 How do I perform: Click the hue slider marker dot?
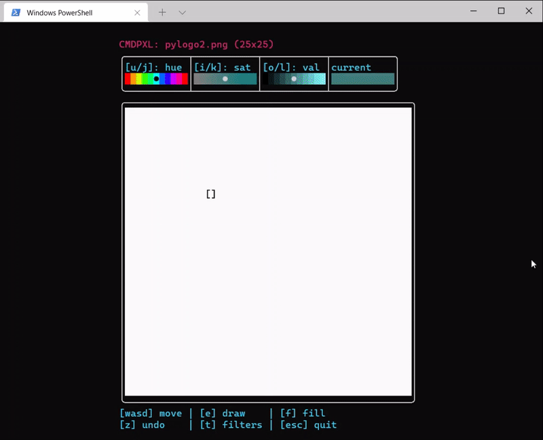click(155, 78)
